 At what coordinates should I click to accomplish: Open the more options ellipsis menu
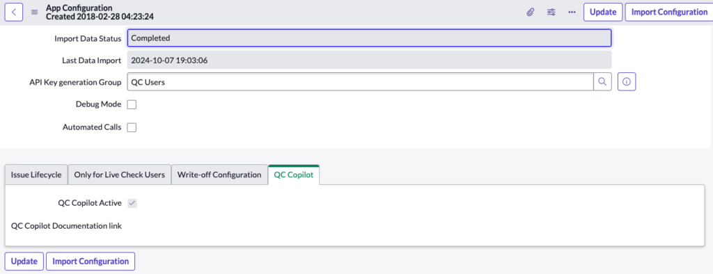(572, 13)
